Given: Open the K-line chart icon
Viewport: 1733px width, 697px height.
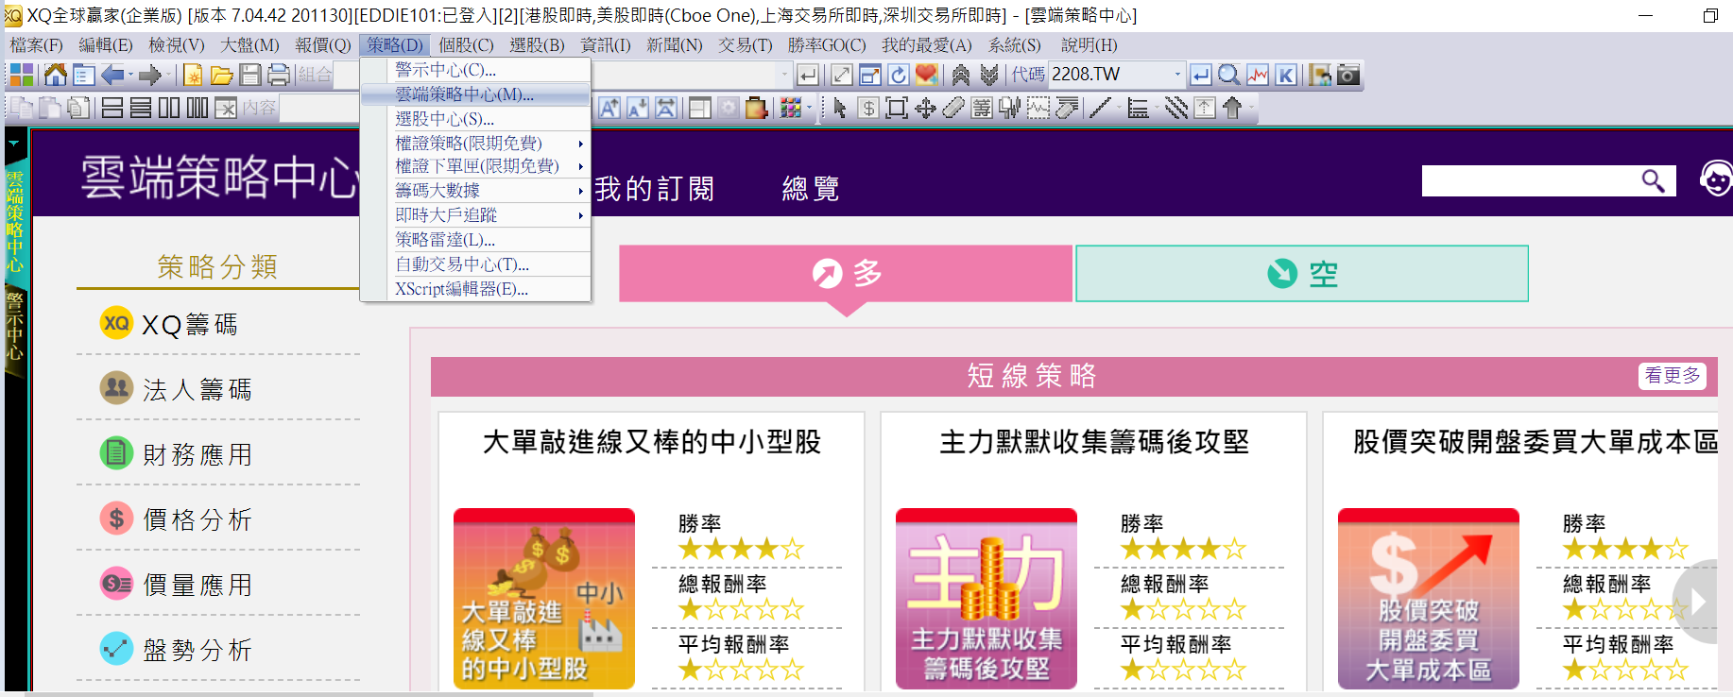Looking at the screenshot, I should [1286, 75].
